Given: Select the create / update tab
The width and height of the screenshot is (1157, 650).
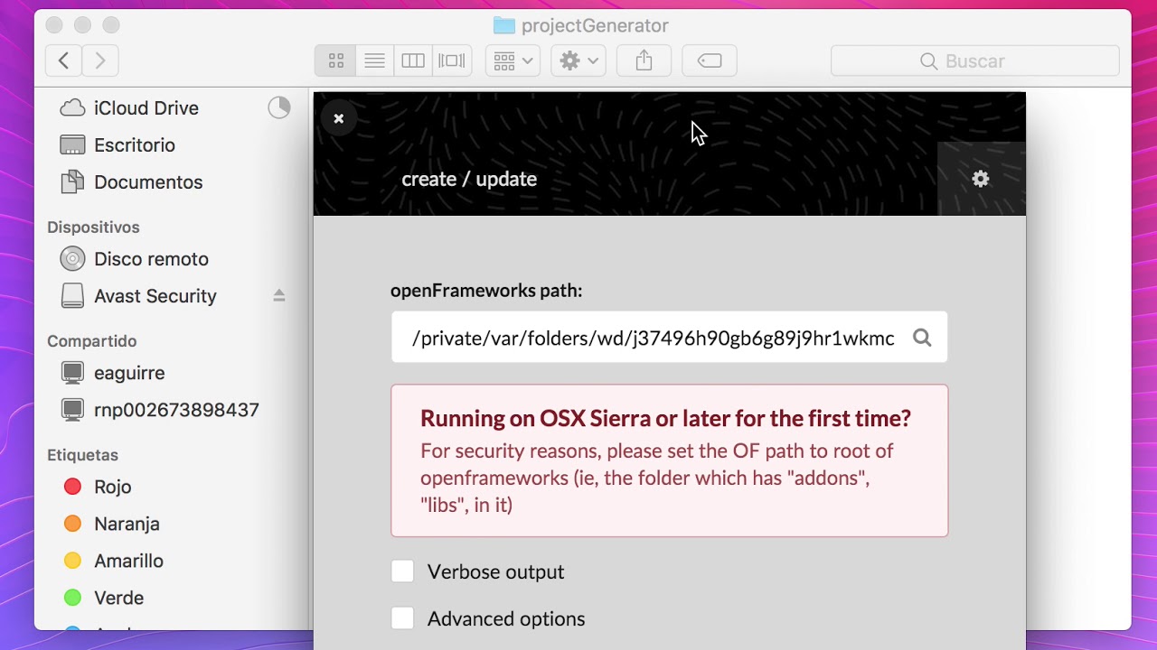Looking at the screenshot, I should point(469,179).
